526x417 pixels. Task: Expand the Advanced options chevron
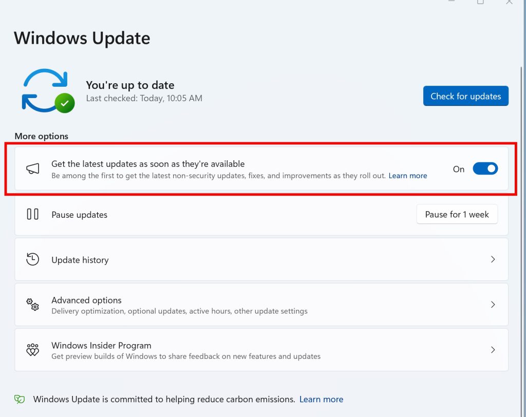[x=493, y=305]
